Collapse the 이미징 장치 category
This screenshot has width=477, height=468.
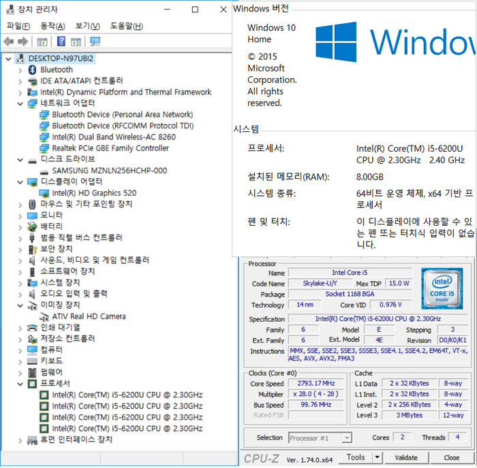[20, 305]
